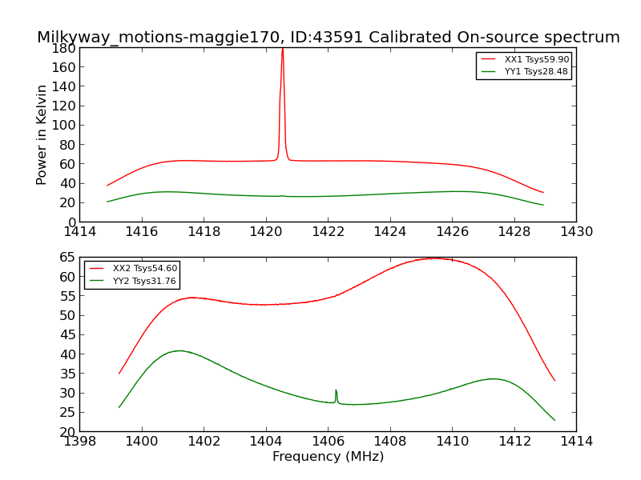Click the green YY2 curve hump near 1401 MHz
The image size is (641, 480).
(180, 350)
